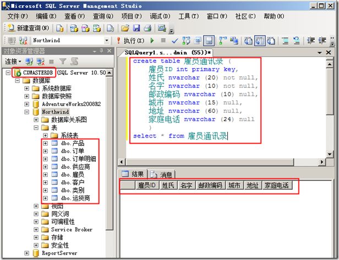Collapse the CXMASTERDB server node

(8, 73)
